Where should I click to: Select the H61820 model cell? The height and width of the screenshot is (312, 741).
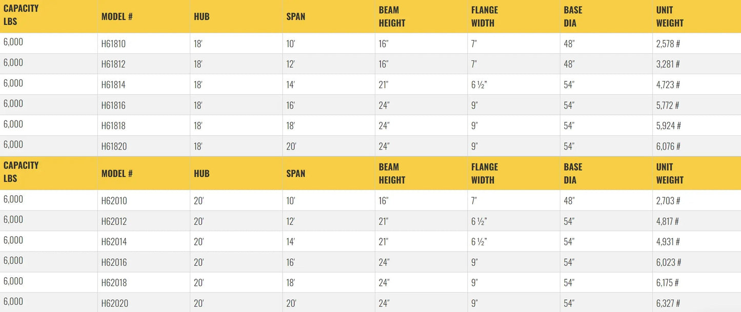[x=114, y=147]
